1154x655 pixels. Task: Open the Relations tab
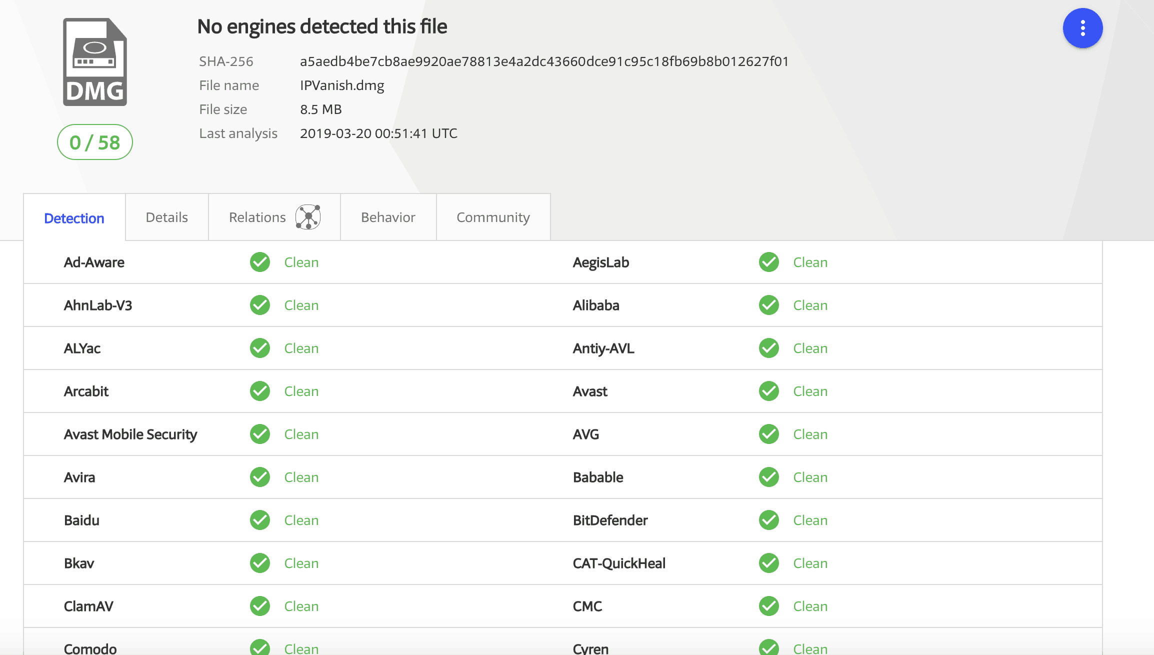point(274,217)
